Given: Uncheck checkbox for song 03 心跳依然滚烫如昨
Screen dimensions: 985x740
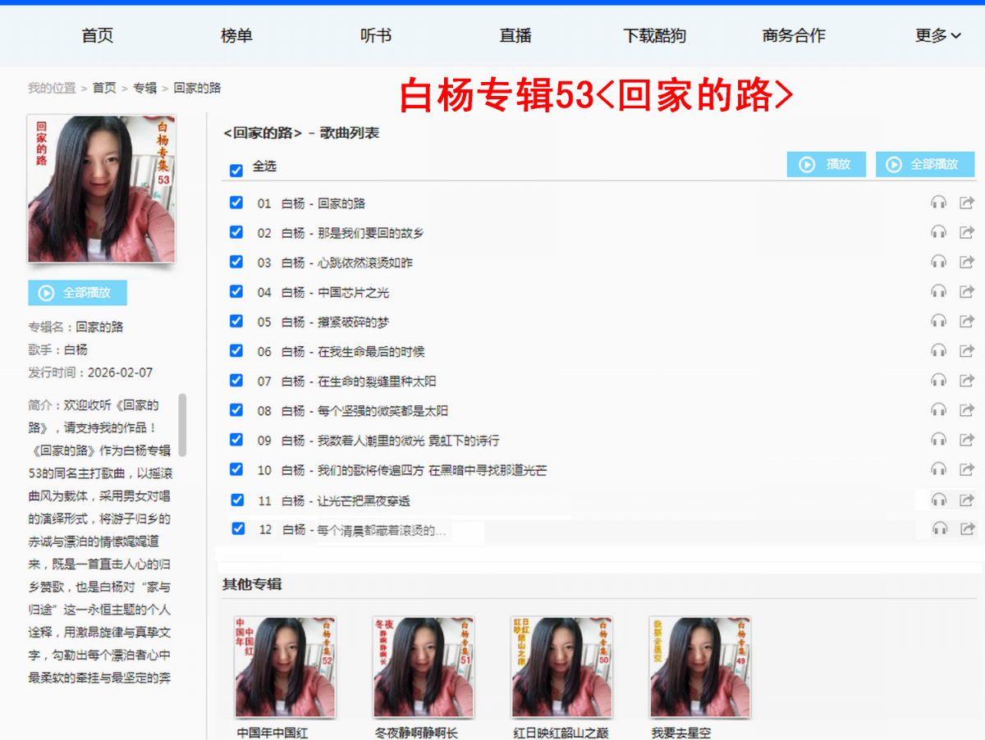Looking at the screenshot, I should coord(236,262).
